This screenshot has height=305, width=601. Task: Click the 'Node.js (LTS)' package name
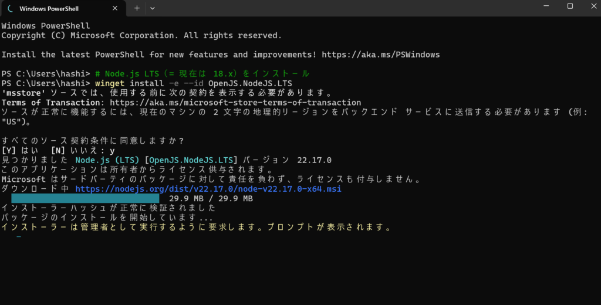point(107,160)
